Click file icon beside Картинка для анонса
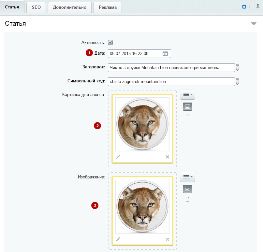The width and height of the screenshot is (263, 252). point(187,117)
